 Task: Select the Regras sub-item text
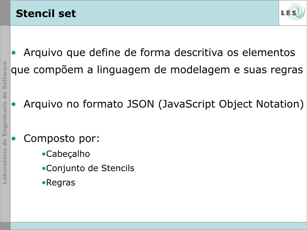(x=61, y=183)
